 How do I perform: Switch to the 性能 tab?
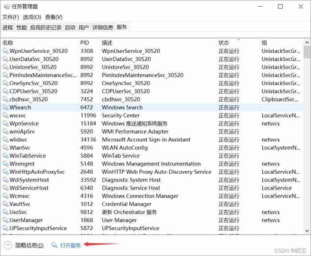tap(22, 28)
